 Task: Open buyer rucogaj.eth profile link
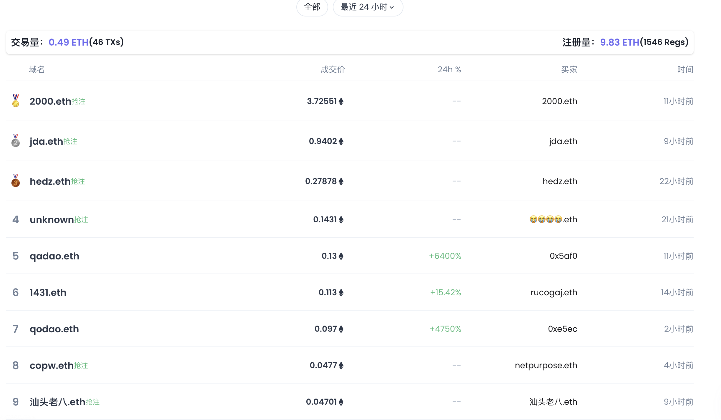[554, 292]
